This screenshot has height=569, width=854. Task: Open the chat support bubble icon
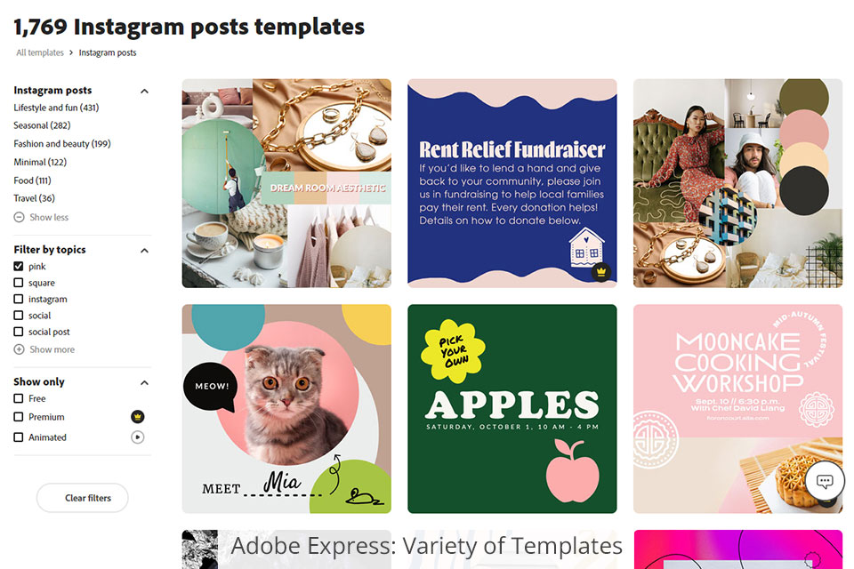(x=825, y=481)
